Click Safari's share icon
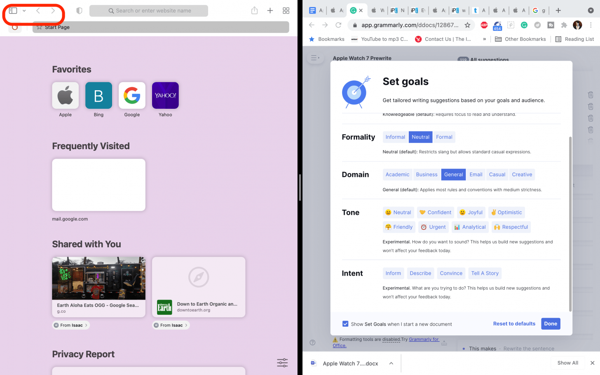 (x=254, y=11)
